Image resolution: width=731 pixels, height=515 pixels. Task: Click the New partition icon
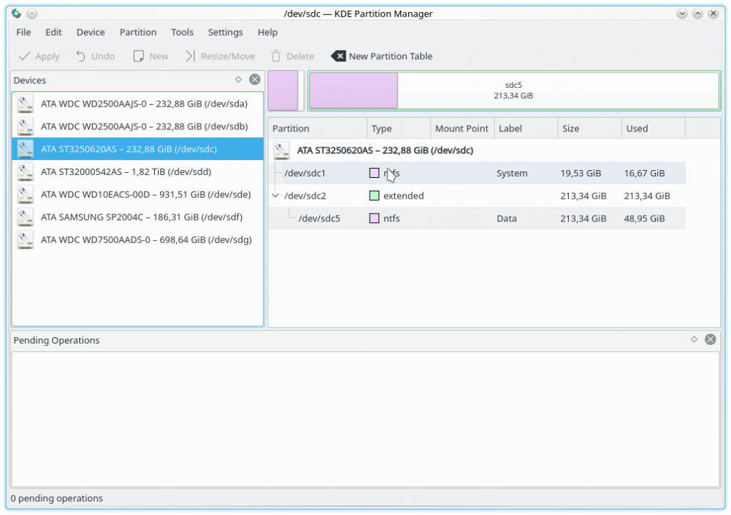coord(138,56)
